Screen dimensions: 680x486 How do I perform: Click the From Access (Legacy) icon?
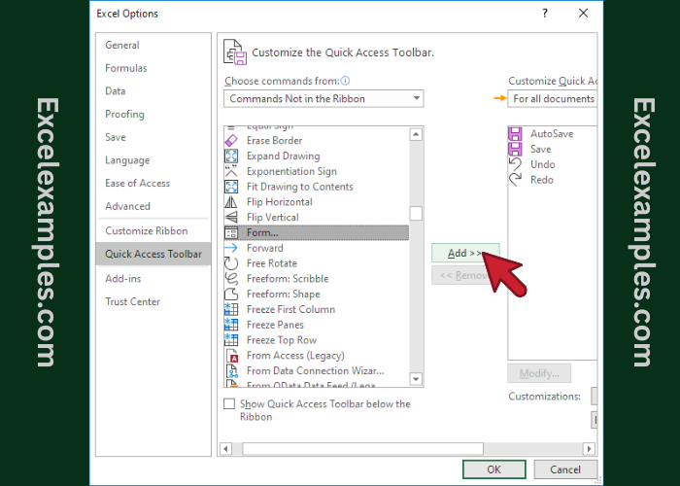pyautogui.click(x=231, y=356)
